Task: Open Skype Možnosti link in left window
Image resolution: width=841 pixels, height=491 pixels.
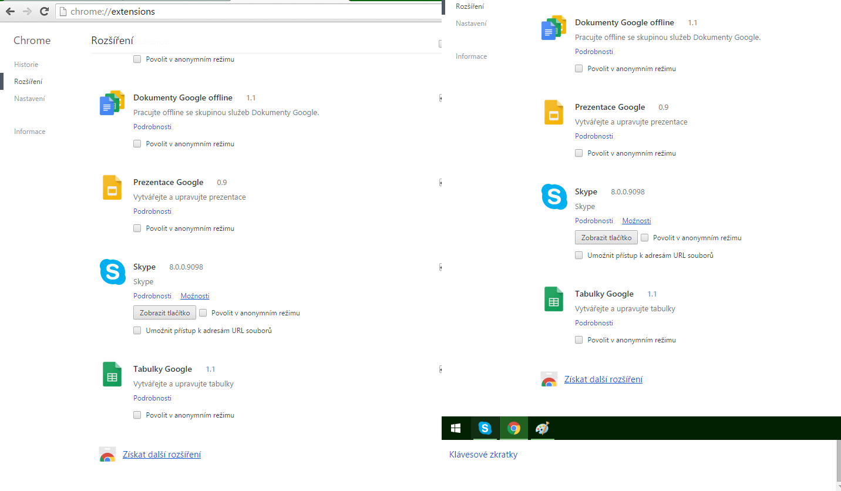Action: pyautogui.click(x=195, y=296)
